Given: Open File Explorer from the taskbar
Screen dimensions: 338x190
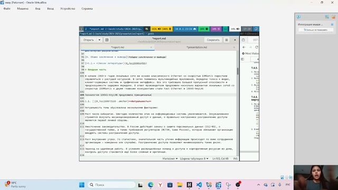Looking at the screenshot, I should coord(180,185).
